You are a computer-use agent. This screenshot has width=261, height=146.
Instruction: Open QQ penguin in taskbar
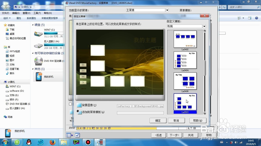click(x=29, y=142)
